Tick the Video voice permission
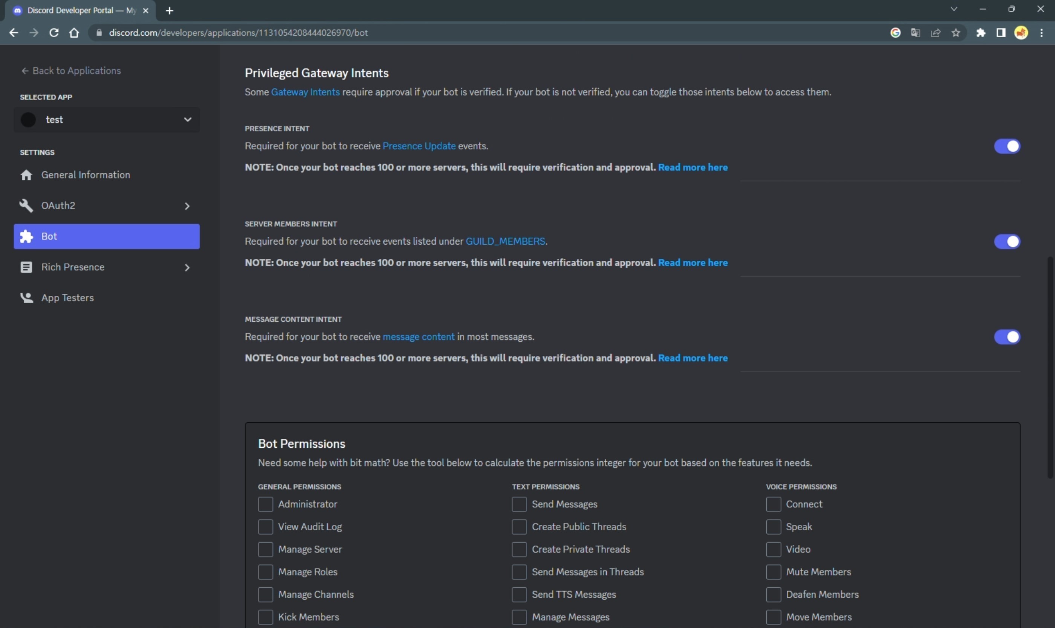This screenshot has width=1055, height=628. (x=774, y=549)
